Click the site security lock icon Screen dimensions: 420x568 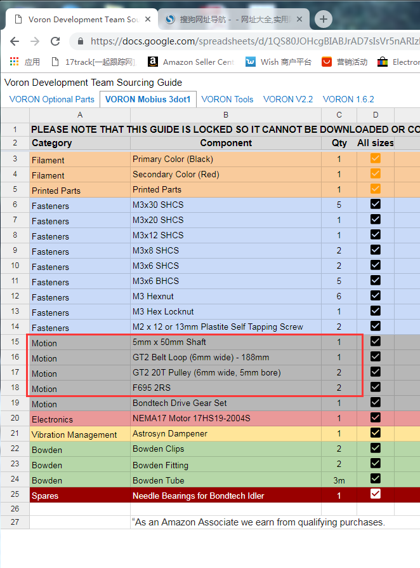pyautogui.click(x=81, y=41)
